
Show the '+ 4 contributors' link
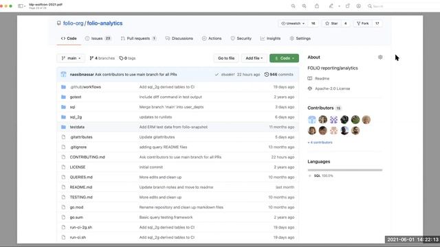pyautogui.click(x=320, y=142)
